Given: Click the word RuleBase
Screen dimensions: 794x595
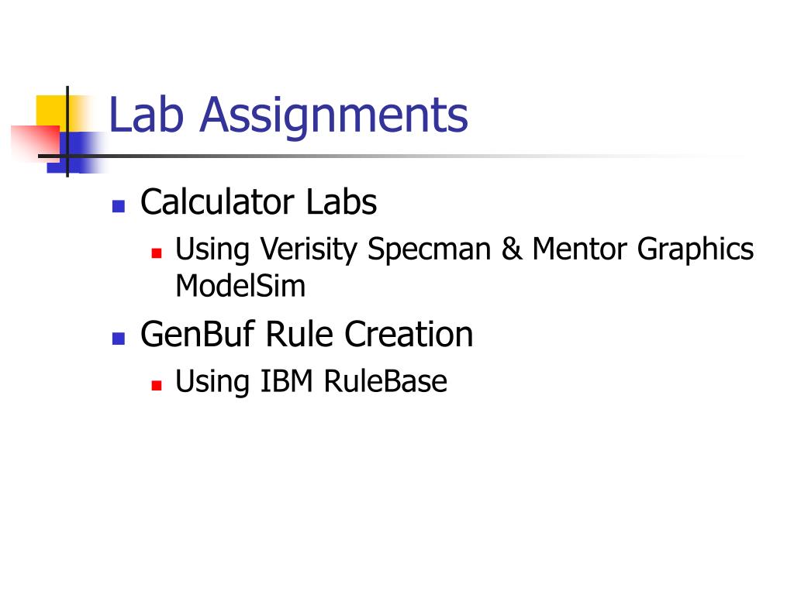Looking at the screenshot, I should [x=385, y=381].
